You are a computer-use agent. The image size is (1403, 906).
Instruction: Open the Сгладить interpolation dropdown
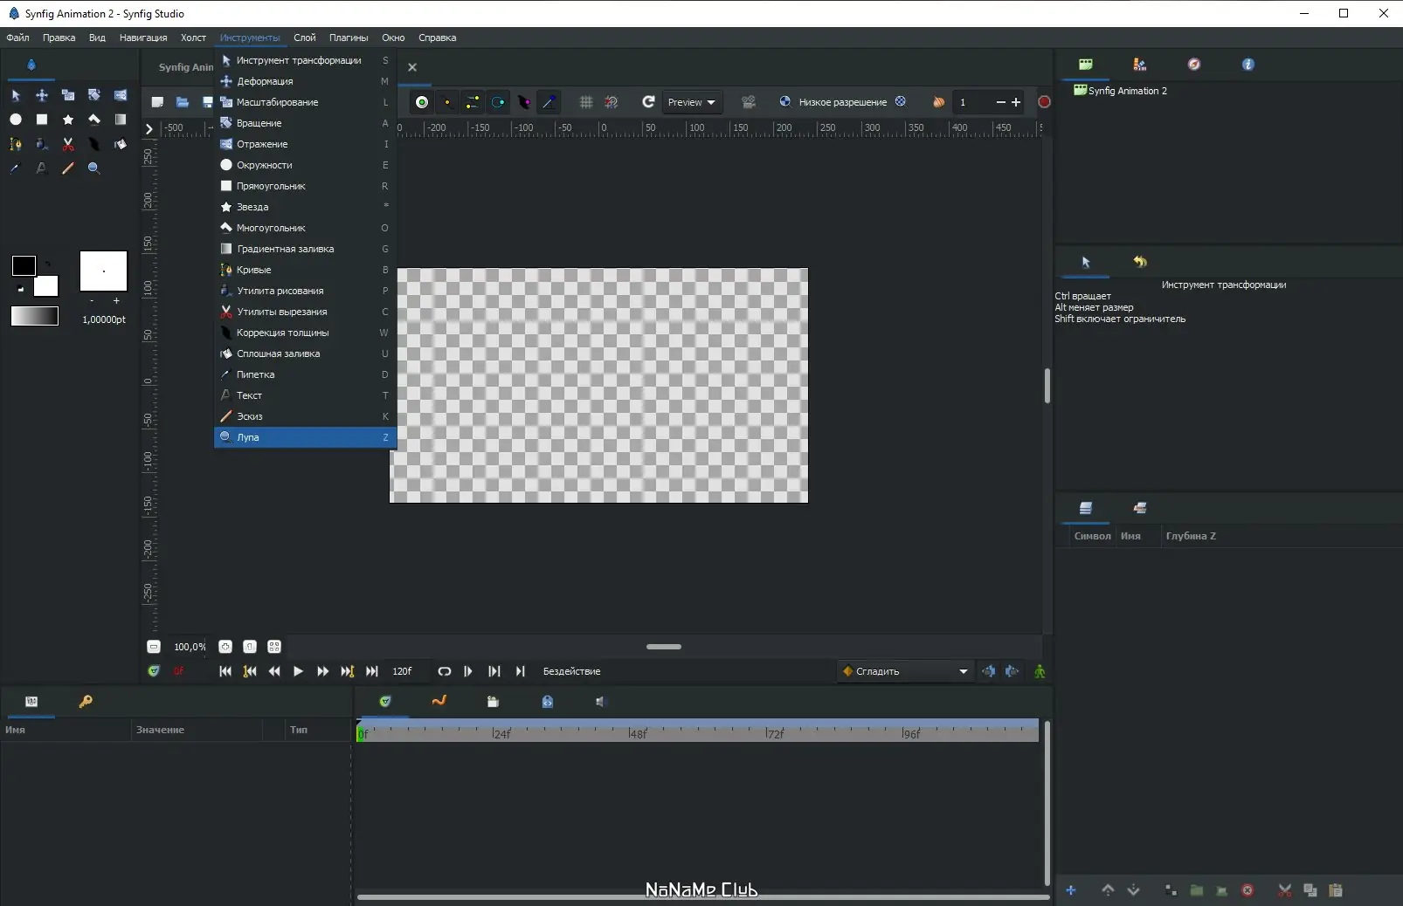pos(905,671)
